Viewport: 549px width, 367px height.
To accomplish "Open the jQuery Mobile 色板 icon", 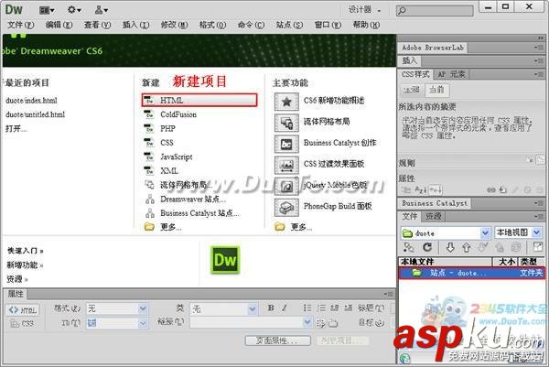I will [286, 187].
